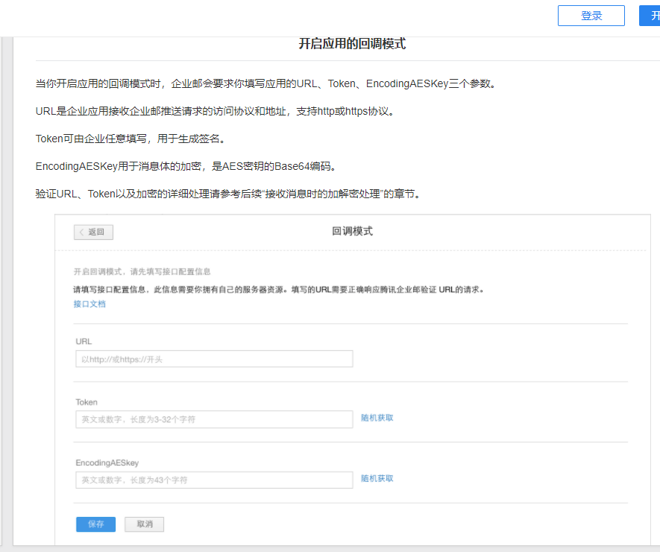660x552 pixels.
Task: Click the paragraph starting with EncodingAESKey用于消息体的加密
Action: click(190, 166)
